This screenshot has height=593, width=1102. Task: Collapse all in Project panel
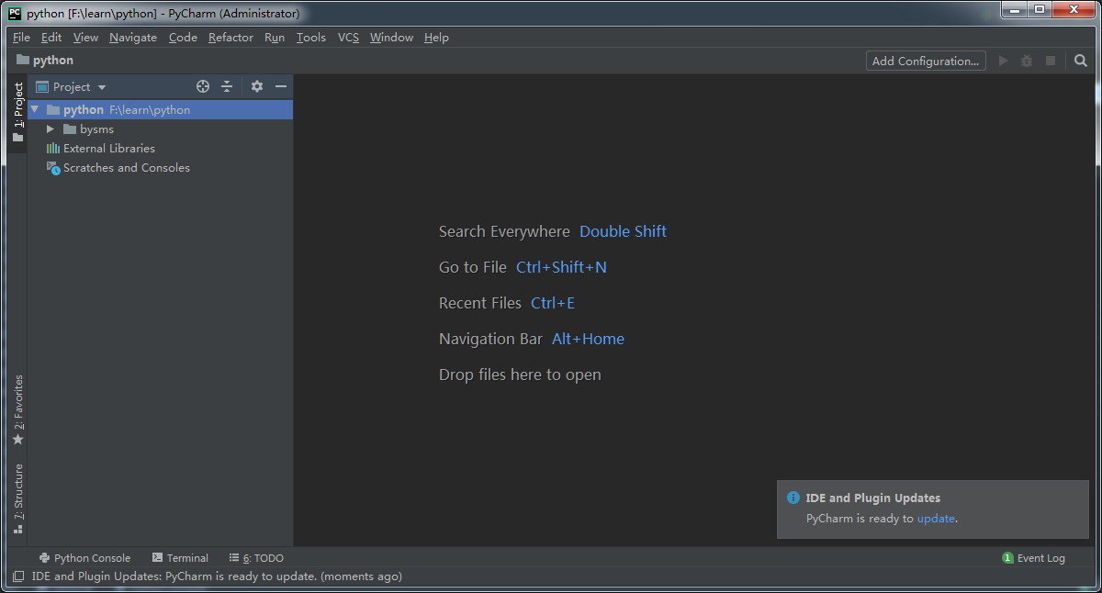[x=227, y=86]
